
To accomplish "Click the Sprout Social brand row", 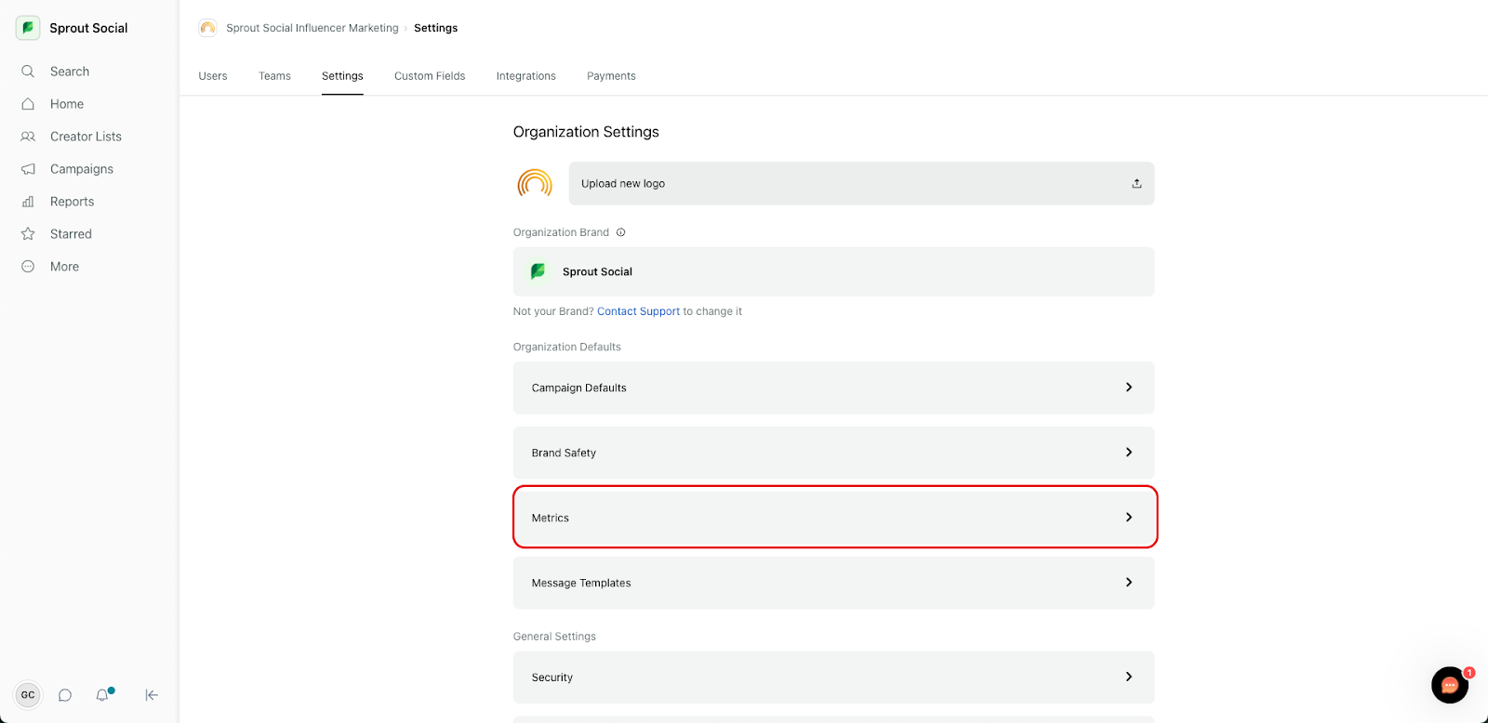I will tap(833, 271).
